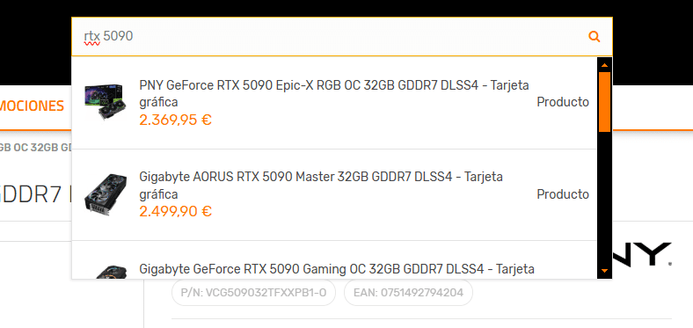Click the orange search magnifier icon
Viewport: 693px width, 328px height.
point(595,37)
